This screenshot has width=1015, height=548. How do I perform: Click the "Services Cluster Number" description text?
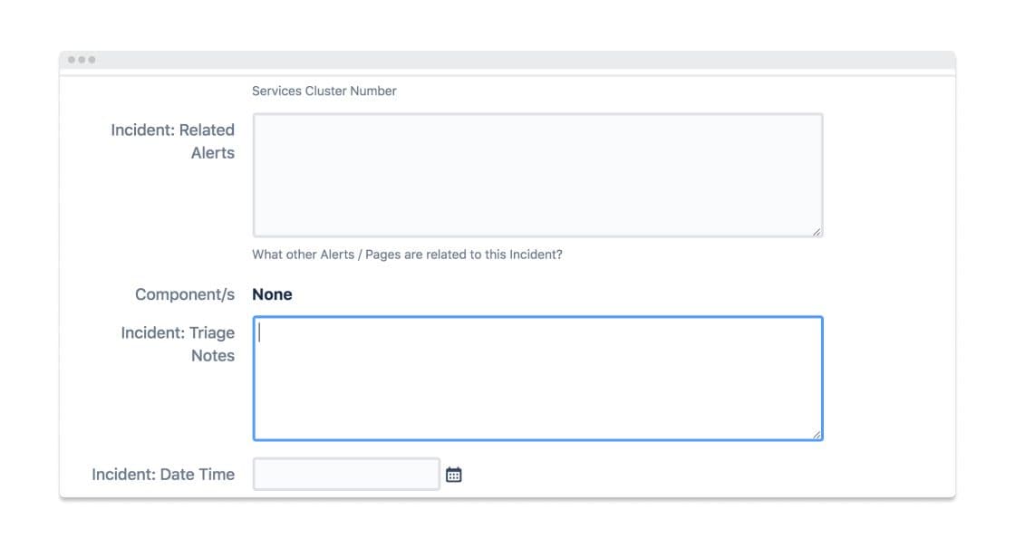pos(324,91)
